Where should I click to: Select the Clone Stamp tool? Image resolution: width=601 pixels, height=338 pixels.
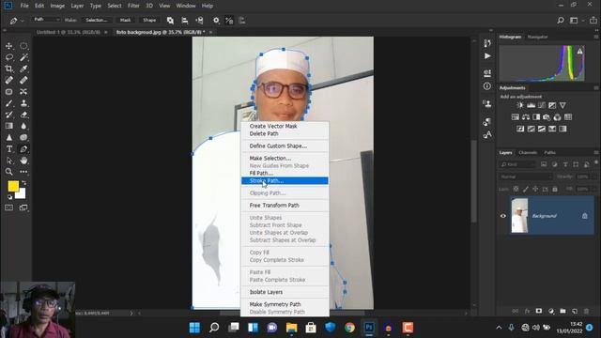[23, 103]
